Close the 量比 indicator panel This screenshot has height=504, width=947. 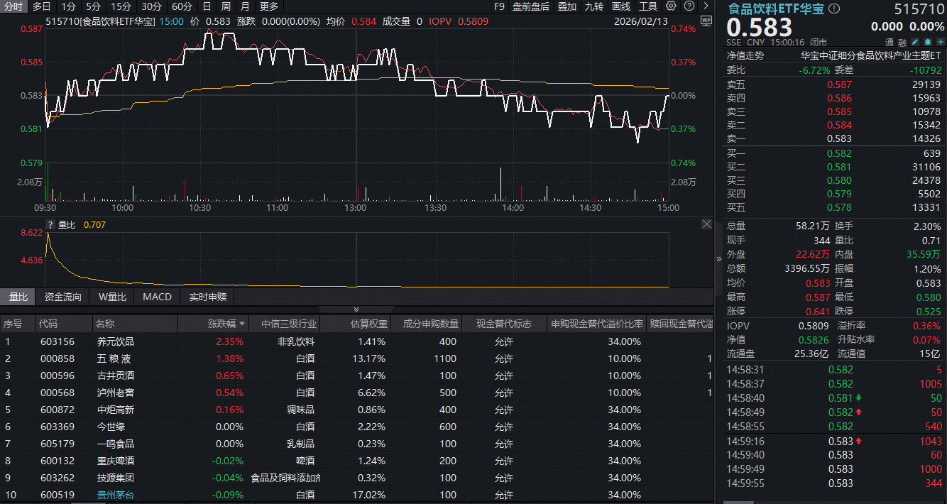click(x=706, y=224)
